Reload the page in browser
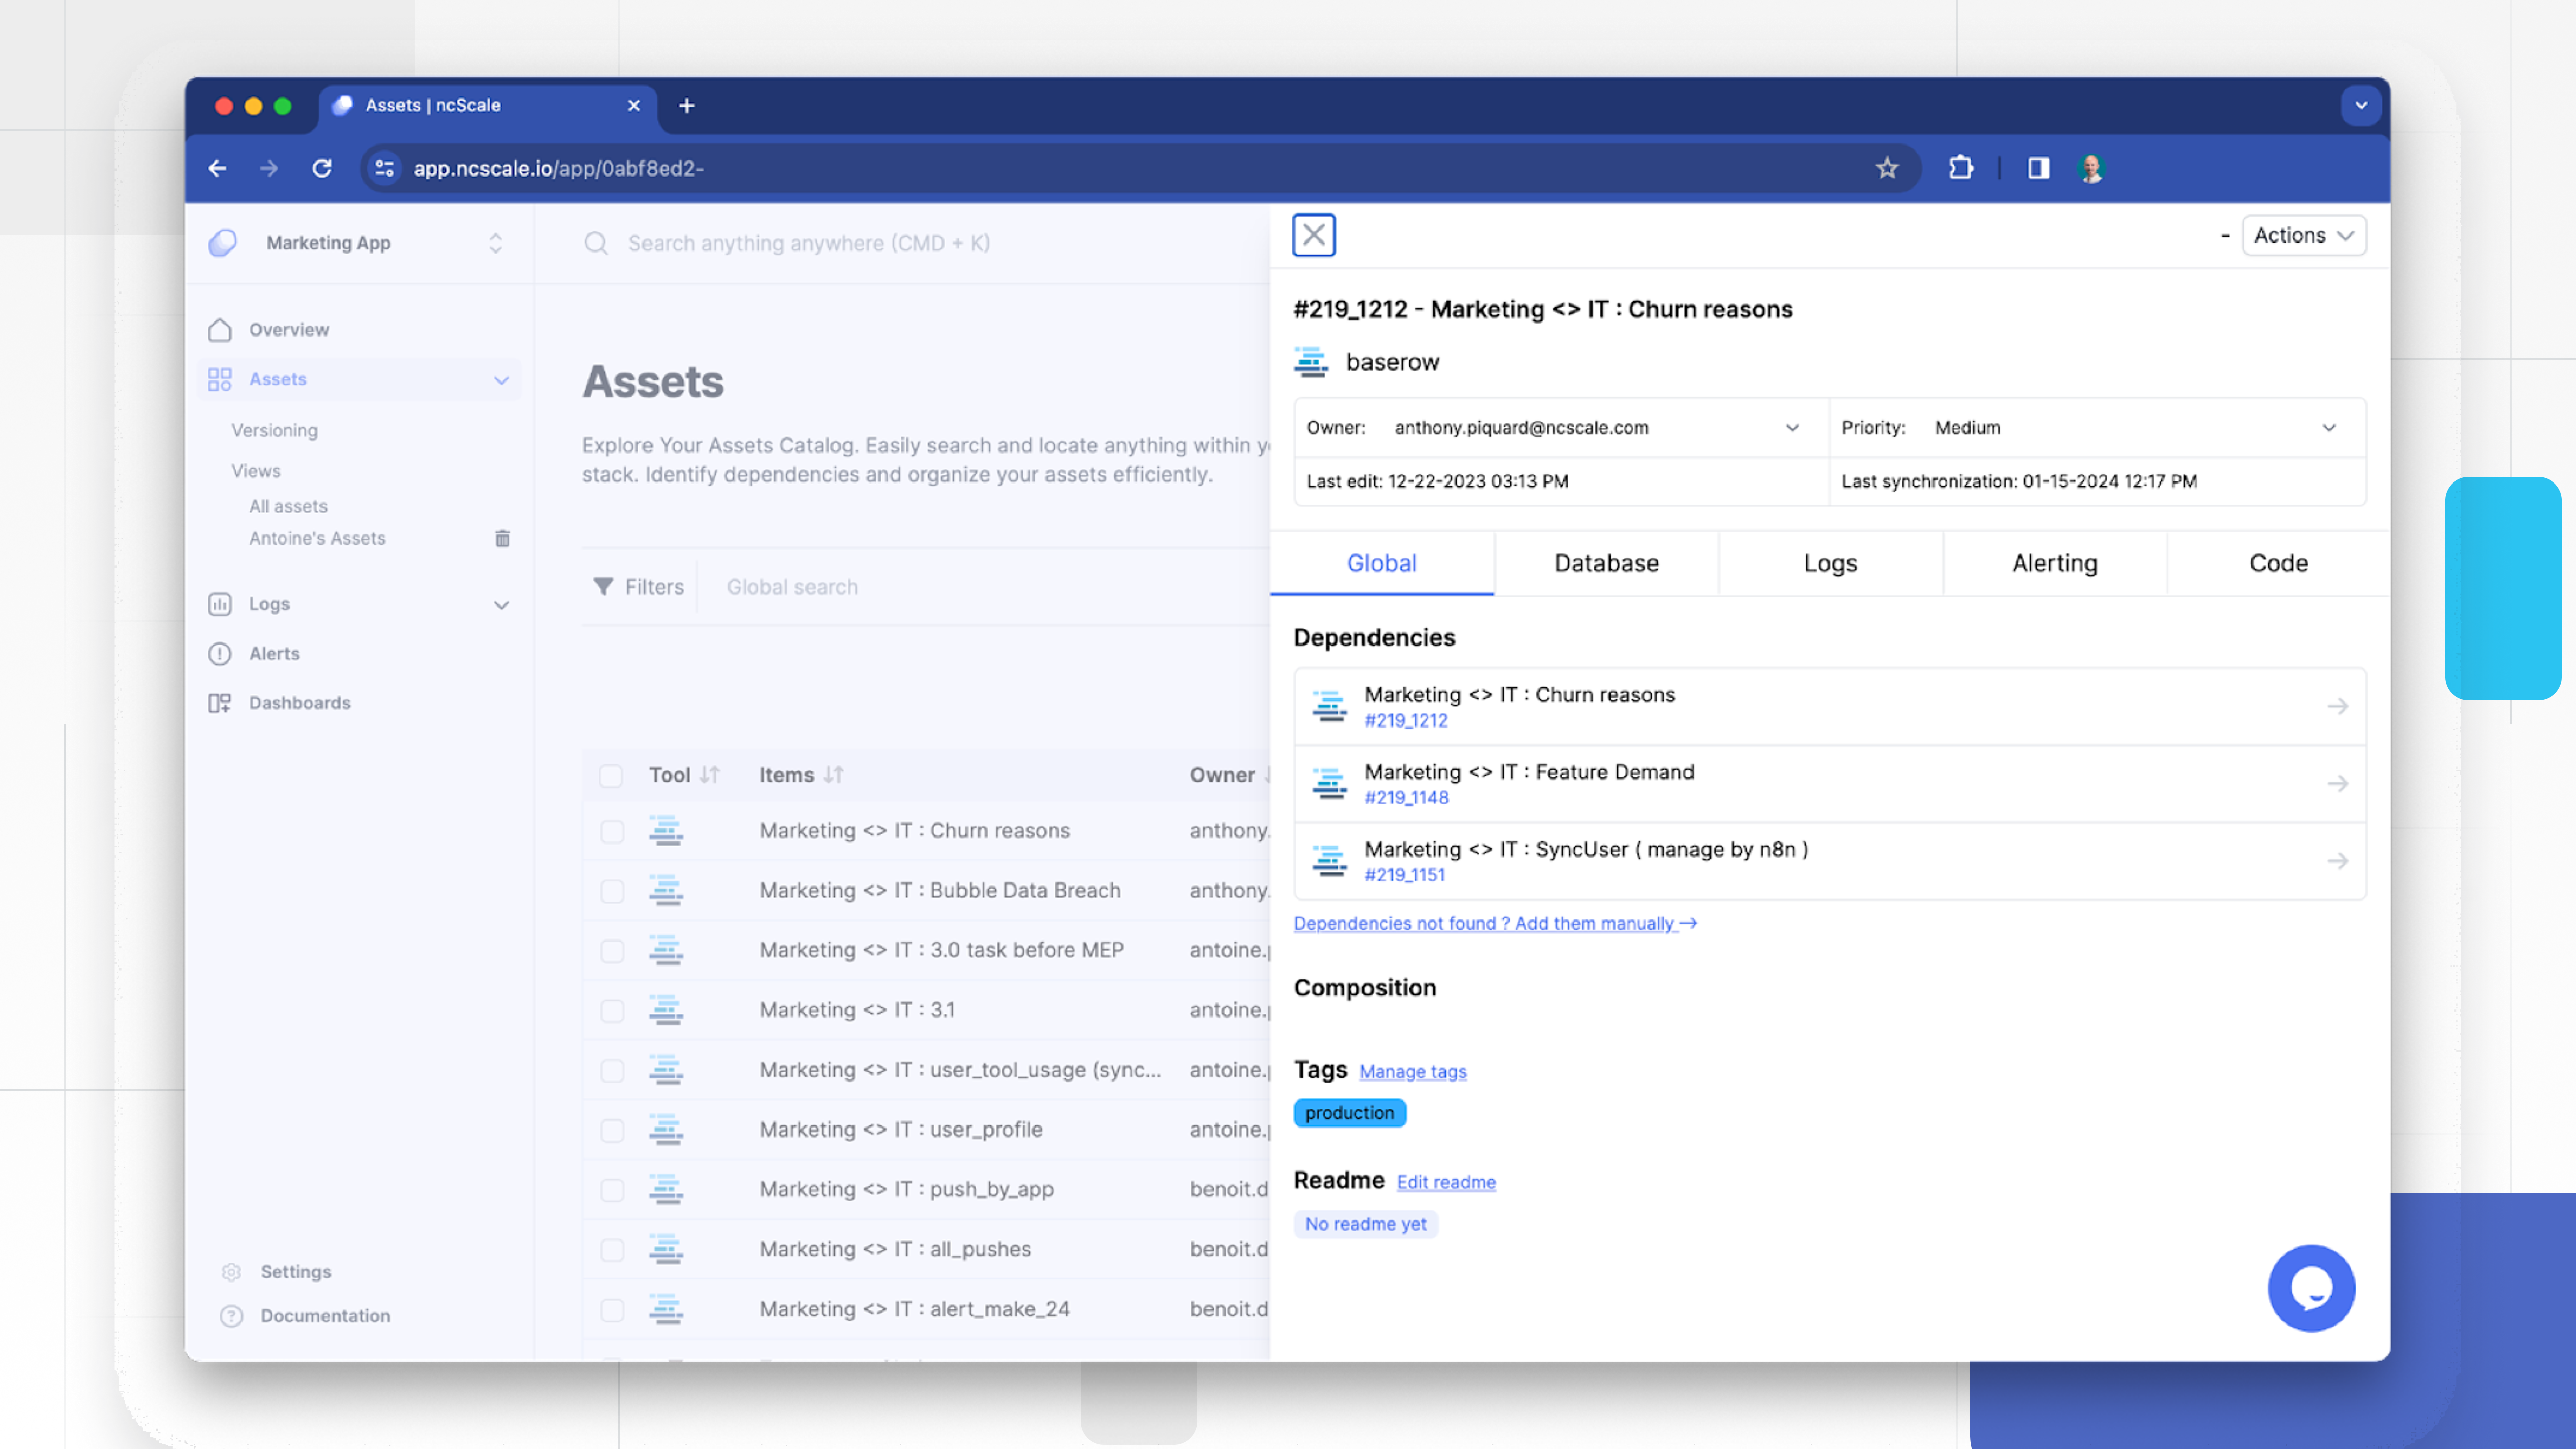This screenshot has height=1449, width=2576. click(322, 168)
